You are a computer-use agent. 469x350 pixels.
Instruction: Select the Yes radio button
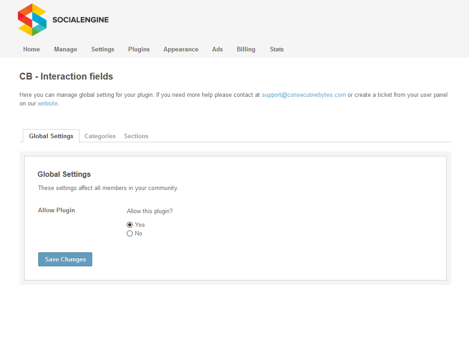click(130, 225)
